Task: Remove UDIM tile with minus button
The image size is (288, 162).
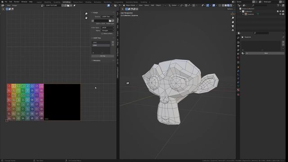Action: [113, 45]
